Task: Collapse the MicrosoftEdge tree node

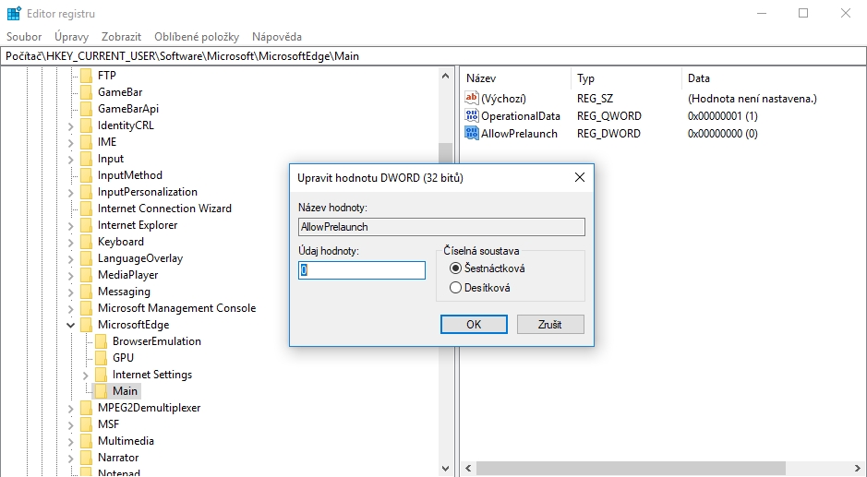Action: click(71, 325)
